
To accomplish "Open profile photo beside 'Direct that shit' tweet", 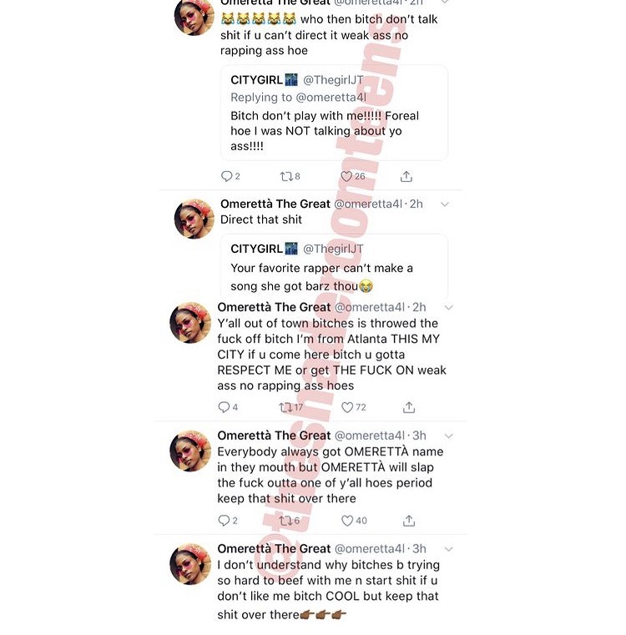I will point(194,219).
